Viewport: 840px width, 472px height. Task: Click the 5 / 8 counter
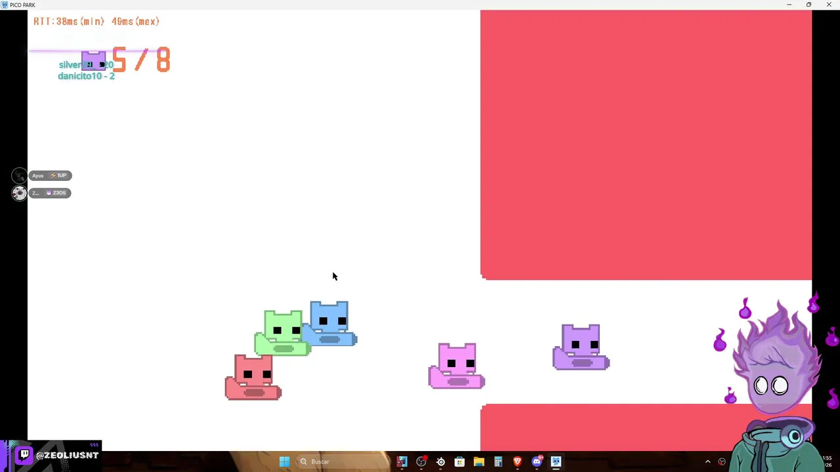(x=142, y=60)
